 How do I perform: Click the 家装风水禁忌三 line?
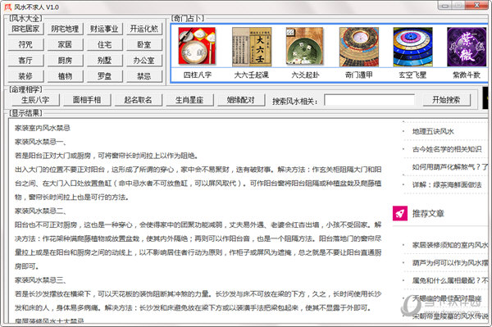pos(40,280)
